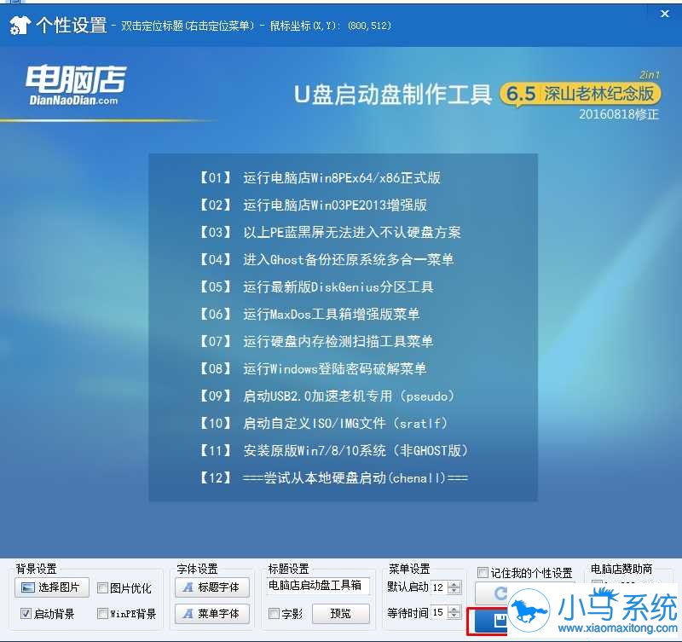
Task: Select menu entry 【09】 启动USB2.0加速老机专用
Action: coord(327,396)
